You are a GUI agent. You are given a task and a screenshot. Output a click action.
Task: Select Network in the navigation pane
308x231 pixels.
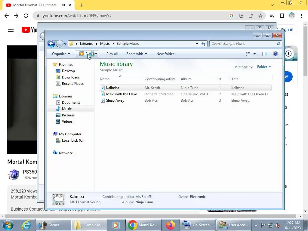pyautogui.click(x=66, y=153)
